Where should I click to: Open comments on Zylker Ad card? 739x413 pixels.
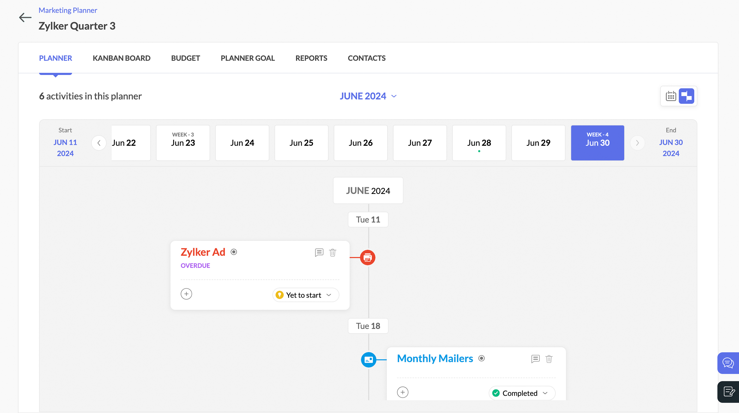(x=319, y=253)
